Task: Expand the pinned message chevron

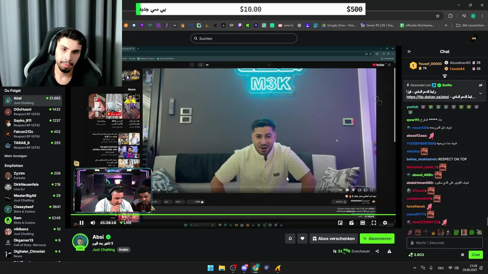Action: 480,93
